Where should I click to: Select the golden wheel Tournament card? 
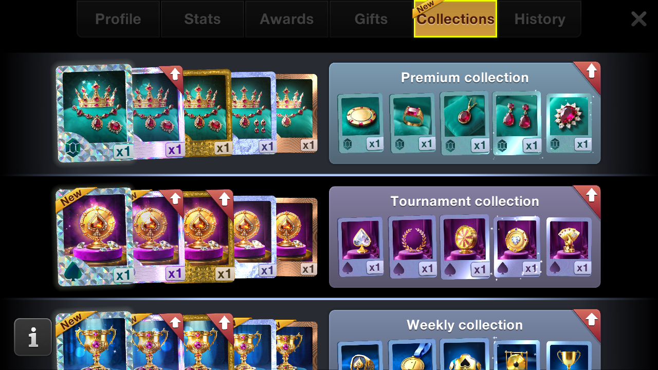coord(465,247)
